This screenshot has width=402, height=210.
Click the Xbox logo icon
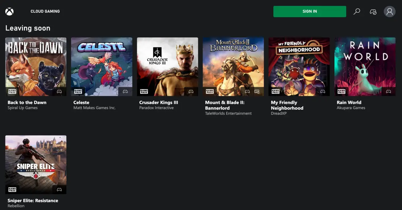[9, 11]
